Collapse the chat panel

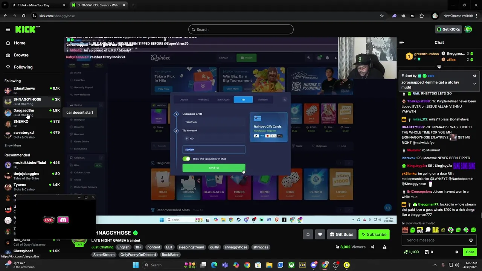click(x=401, y=43)
